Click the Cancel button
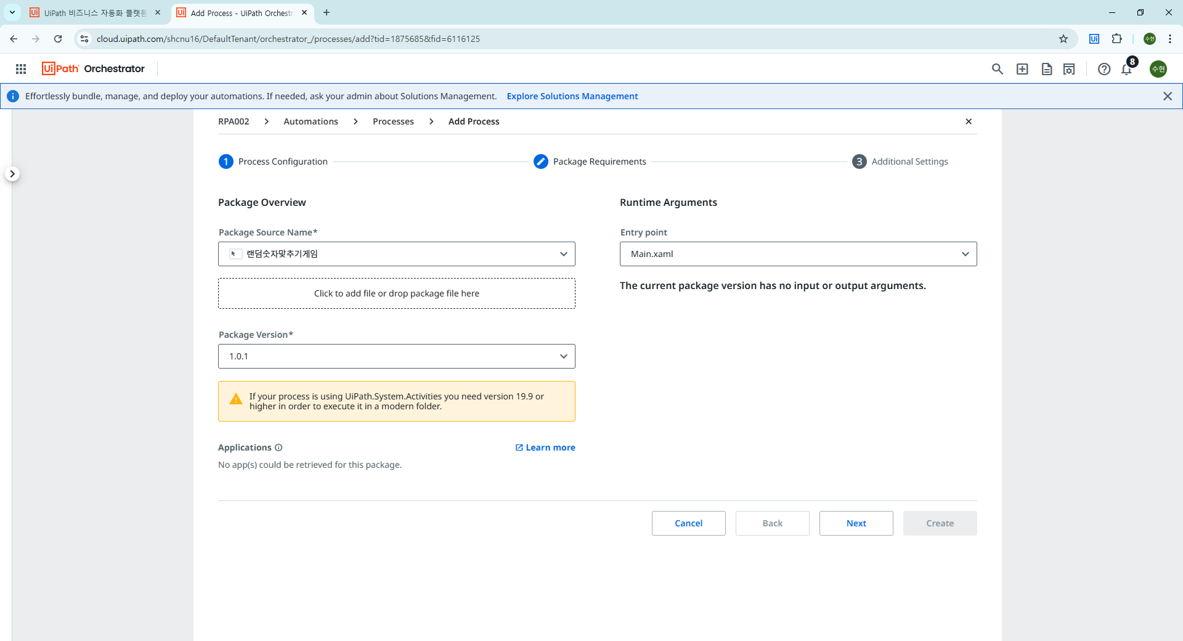The height and width of the screenshot is (641, 1183). [689, 523]
